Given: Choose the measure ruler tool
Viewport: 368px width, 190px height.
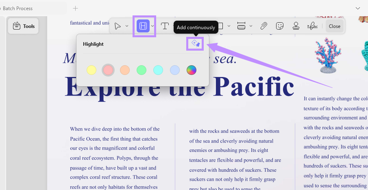Looking at the screenshot, I should pyautogui.click(x=241, y=26).
